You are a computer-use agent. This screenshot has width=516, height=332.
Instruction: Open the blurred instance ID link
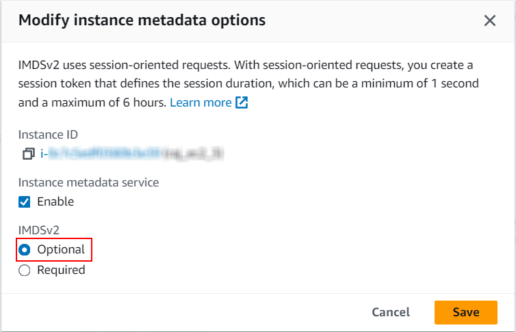[x=132, y=154]
